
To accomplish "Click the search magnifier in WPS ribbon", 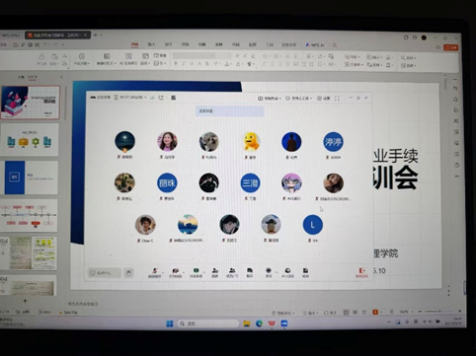I will coord(335,45).
